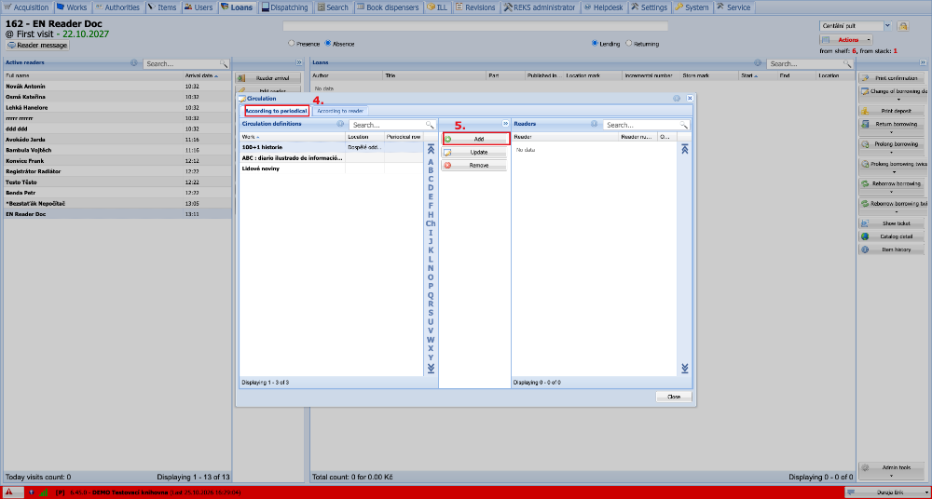The height and width of the screenshot is (499, 932).
Task: Jump to top of Circulation definitions list
Action: tap(431, 150)
